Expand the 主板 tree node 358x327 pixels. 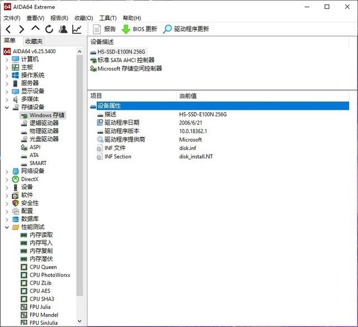coord(7,68)
